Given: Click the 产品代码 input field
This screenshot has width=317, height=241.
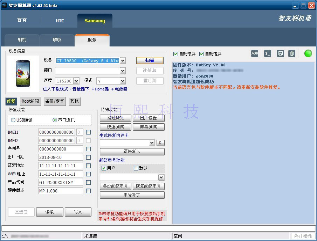Looking at the screenshot, I should click(x=61, y=183).
